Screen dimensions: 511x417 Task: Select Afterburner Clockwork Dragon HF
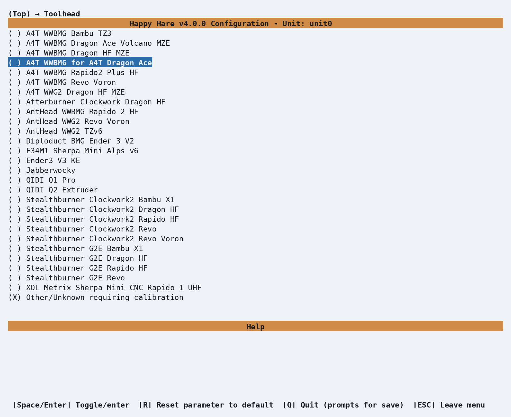pos(87,102)
